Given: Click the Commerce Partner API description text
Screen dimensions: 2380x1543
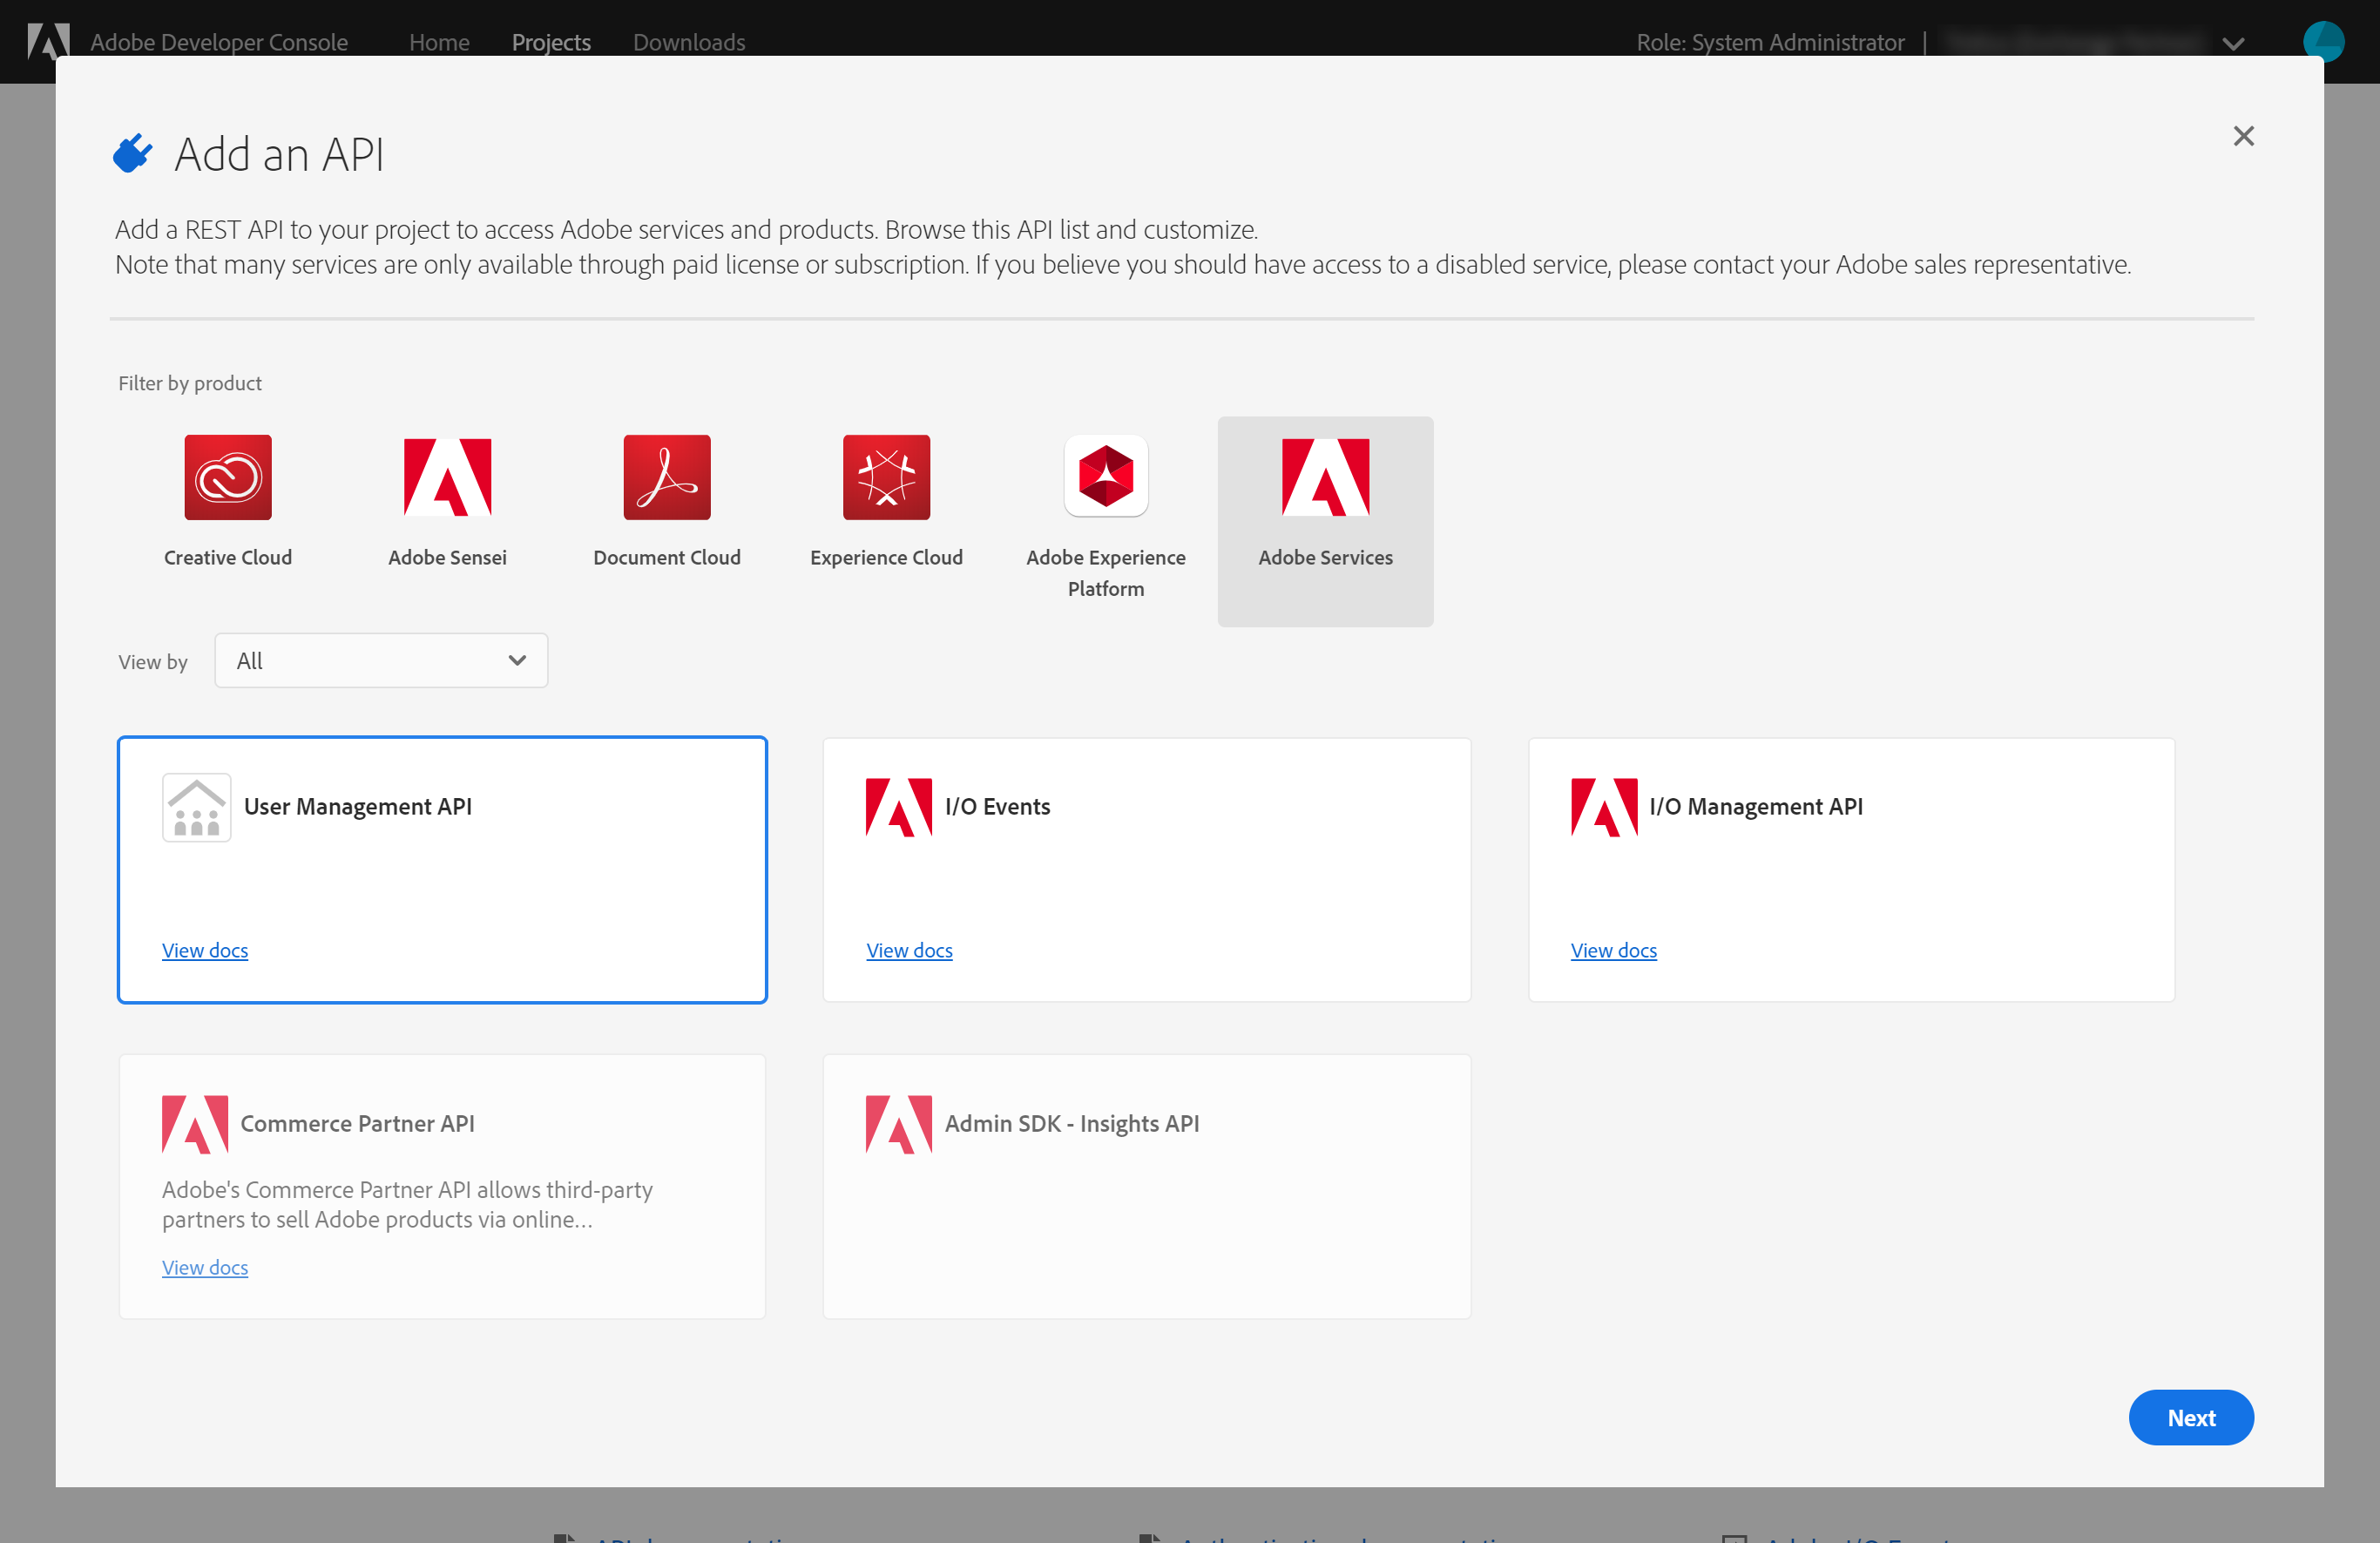Looking at the screenshot, I should (407, 1204).
